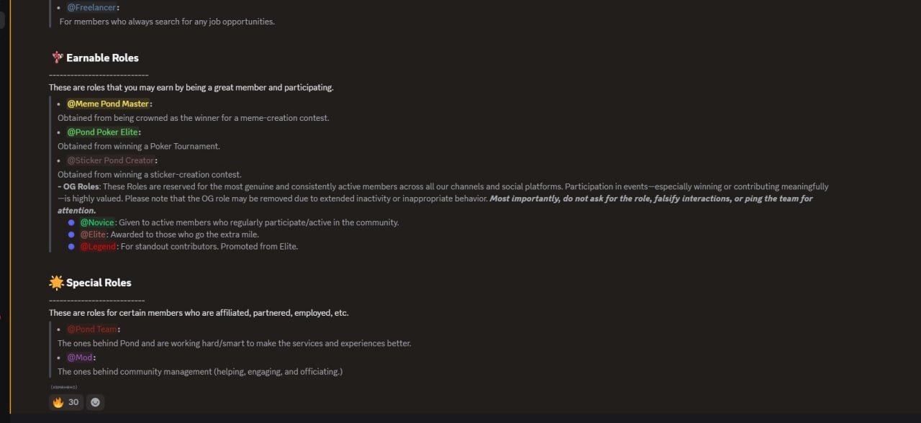Click the @Pond Team role mention
This screenshot has height=423, width=921.
(91, 329)
